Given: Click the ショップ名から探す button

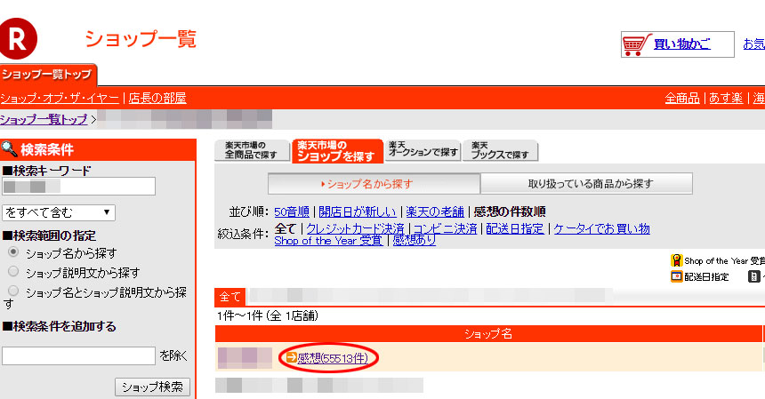Looking at the screenshot, I should click(x=374, y=184).
